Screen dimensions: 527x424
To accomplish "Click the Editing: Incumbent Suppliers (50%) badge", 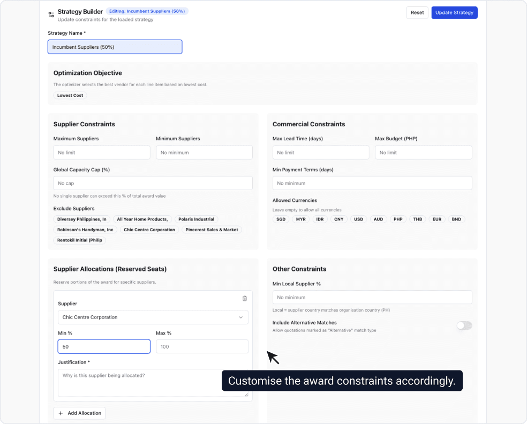I will [x=147, y=11].
